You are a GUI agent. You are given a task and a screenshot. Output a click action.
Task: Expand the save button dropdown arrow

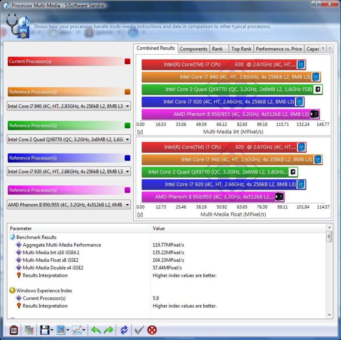coord(52,330)
